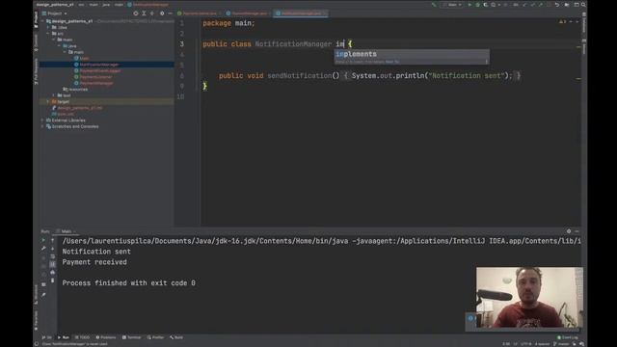Open the Terminal tool window
Viewport: 617px width, 347px height.
point(131,337)
